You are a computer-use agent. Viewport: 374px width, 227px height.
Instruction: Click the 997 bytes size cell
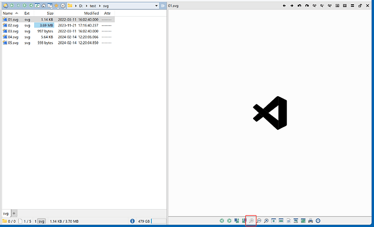point(45,31)
